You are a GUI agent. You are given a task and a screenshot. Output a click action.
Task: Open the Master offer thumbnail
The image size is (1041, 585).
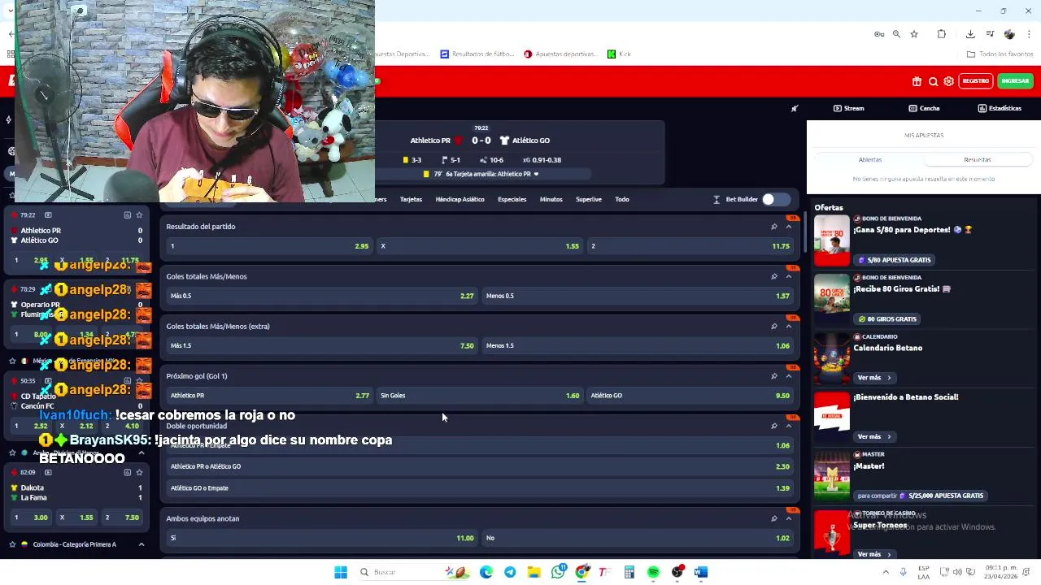pyautogui.click(x=831, y=477)
